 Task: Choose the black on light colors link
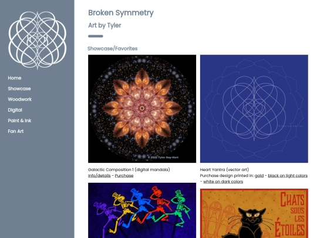(x=288, y=176)
